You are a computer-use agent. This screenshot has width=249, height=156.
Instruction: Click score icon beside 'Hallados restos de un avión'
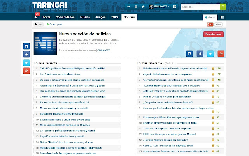(x=213, y=69)
